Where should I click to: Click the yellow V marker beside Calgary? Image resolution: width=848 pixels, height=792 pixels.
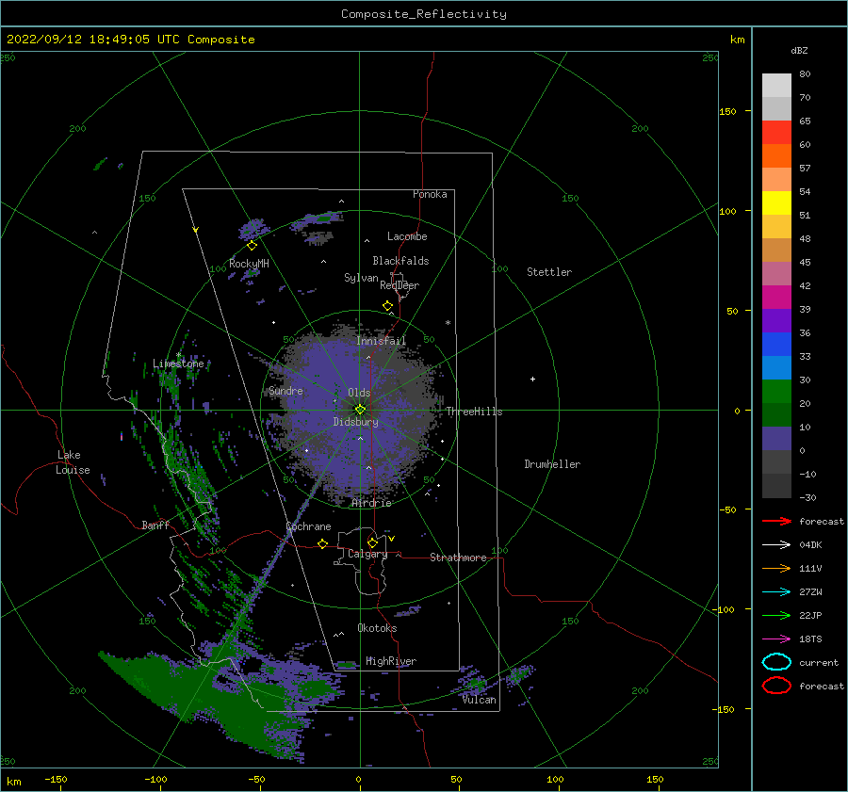(x=391, y=539)
